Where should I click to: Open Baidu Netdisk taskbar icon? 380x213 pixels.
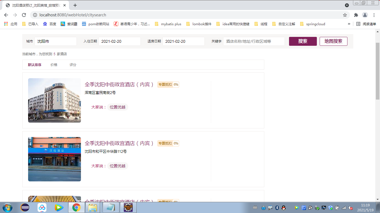pos(42,207)
